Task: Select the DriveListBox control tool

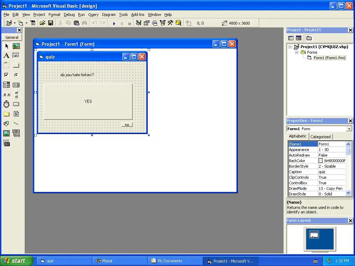Action: tap(16, 104)
